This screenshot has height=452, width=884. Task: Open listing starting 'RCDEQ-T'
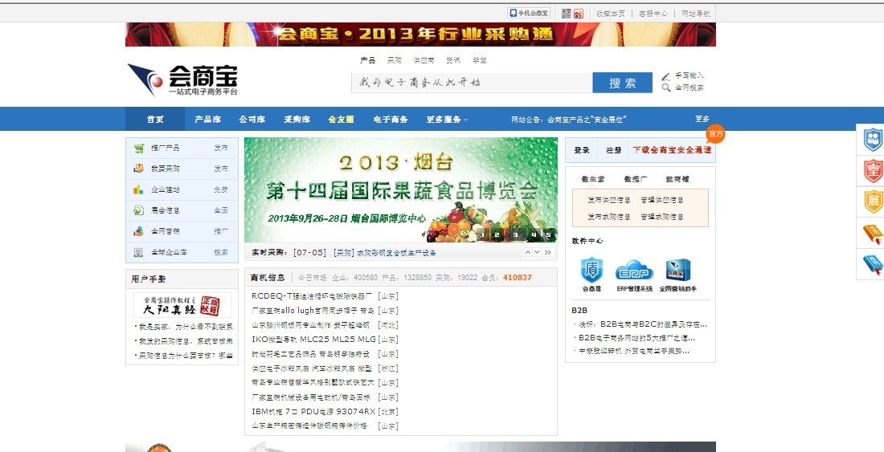[x=312, y=296]
